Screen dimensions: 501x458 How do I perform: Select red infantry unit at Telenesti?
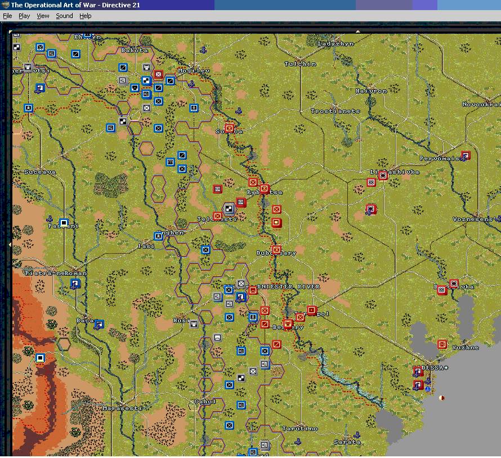point(218,216)
